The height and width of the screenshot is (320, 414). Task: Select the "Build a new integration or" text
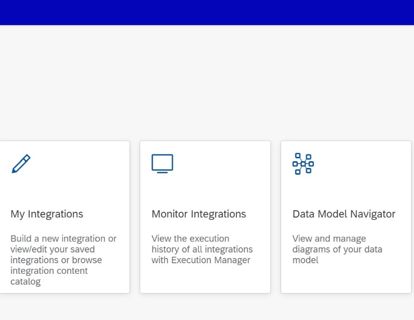(64, 238)
